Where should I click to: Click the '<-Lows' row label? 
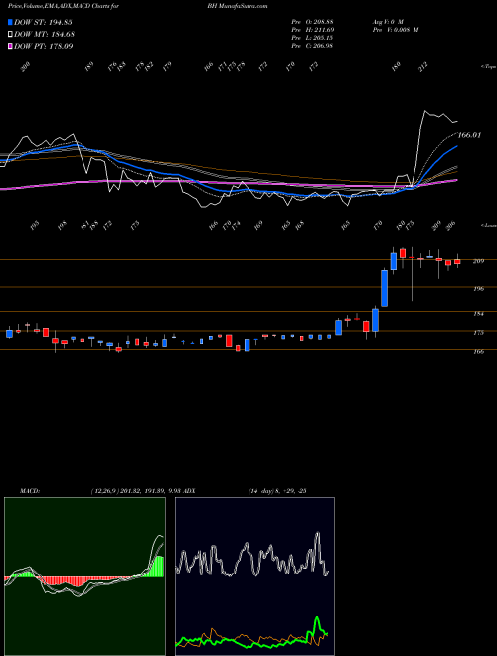click(x=488, y=225)
